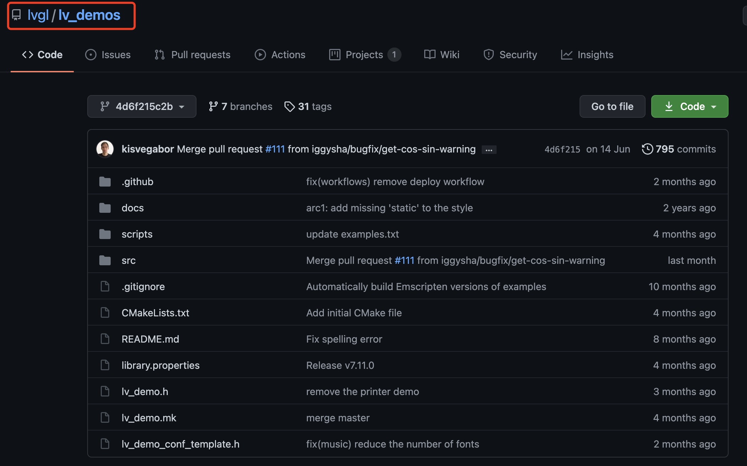Open commit 'Automatically build Emscripten versions of examples'
The height and width of the screenshot is (466, 747).
[426, 287]
